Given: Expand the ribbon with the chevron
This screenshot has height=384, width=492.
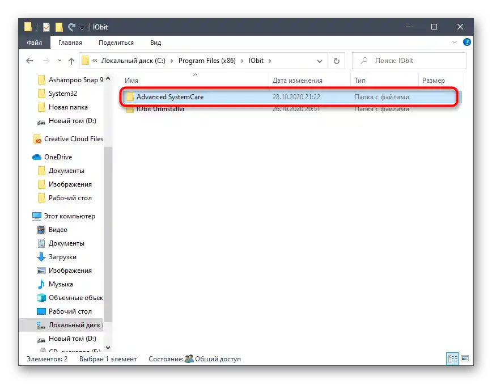Looking at the screenshot, I should (454, 42).
